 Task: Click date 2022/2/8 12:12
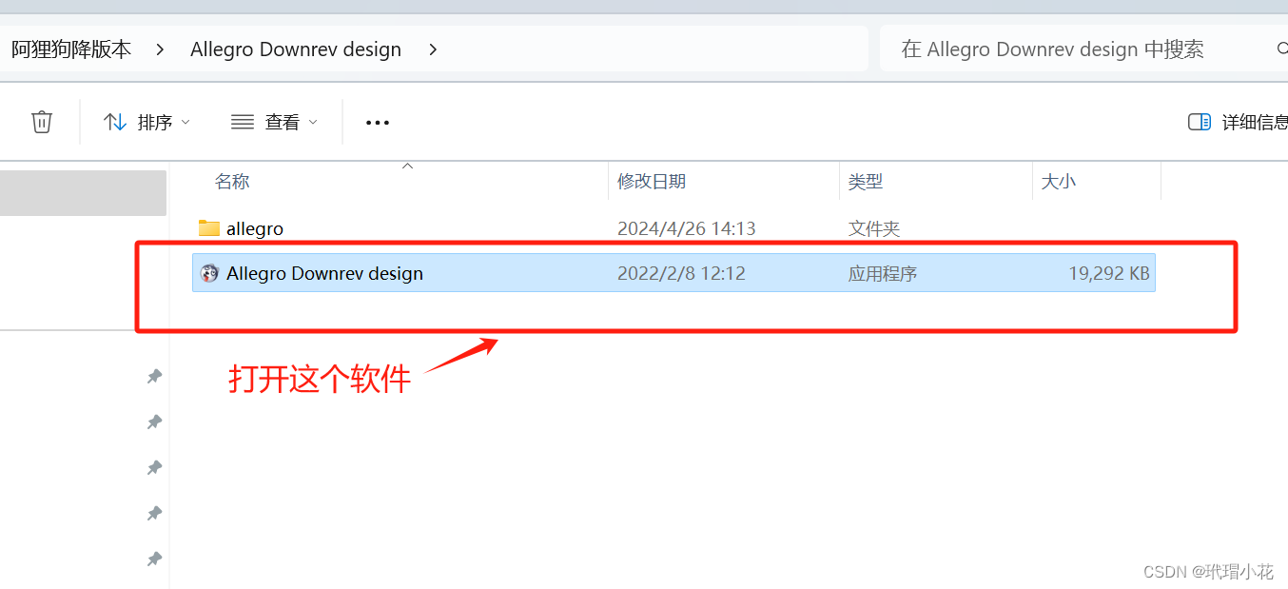[x=681, y=273]
